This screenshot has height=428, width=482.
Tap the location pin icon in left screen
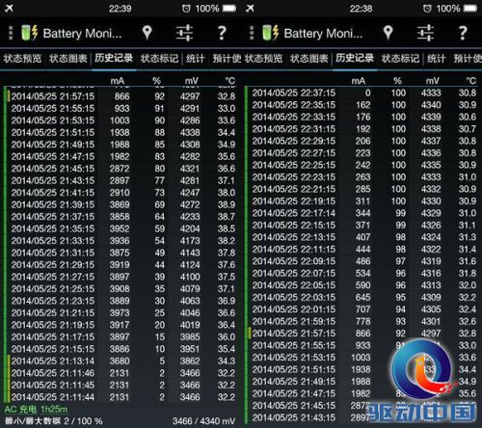147,33
